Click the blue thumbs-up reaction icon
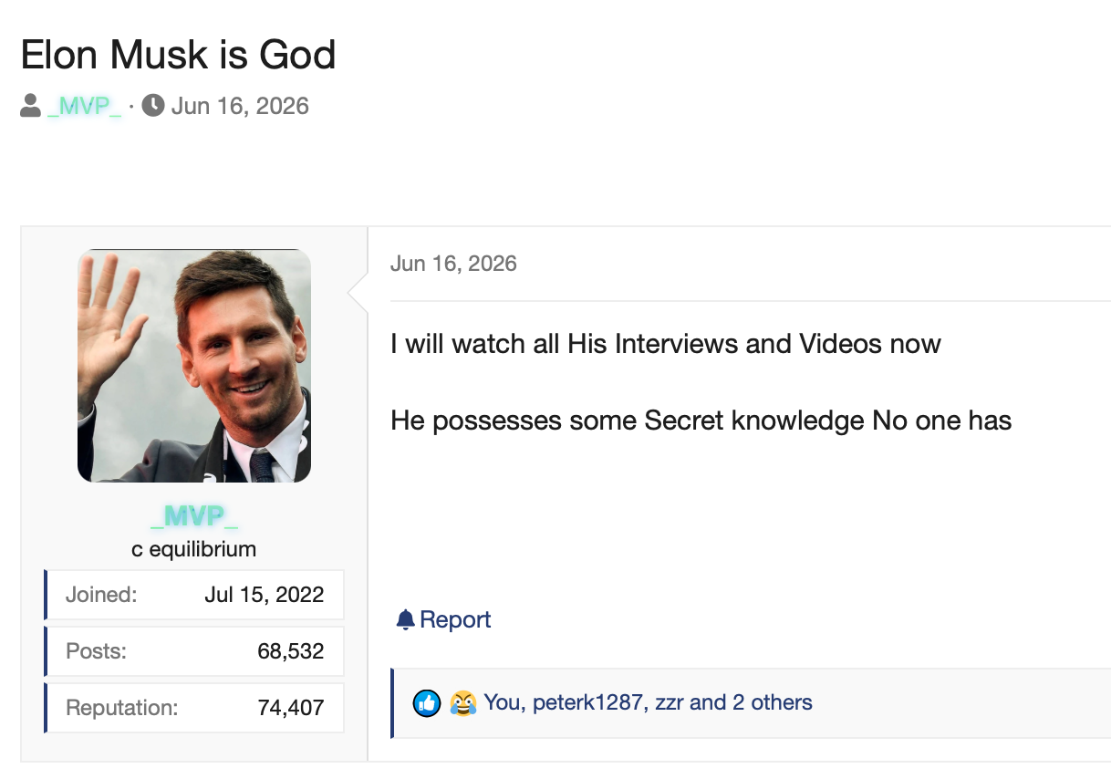Viewport: 1111px width, 779px height. click(x=427, y=702)
